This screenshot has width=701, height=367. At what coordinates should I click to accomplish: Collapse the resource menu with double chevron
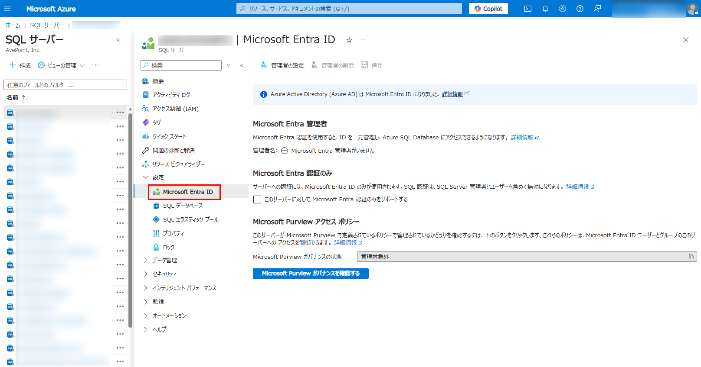coord(242,65)
